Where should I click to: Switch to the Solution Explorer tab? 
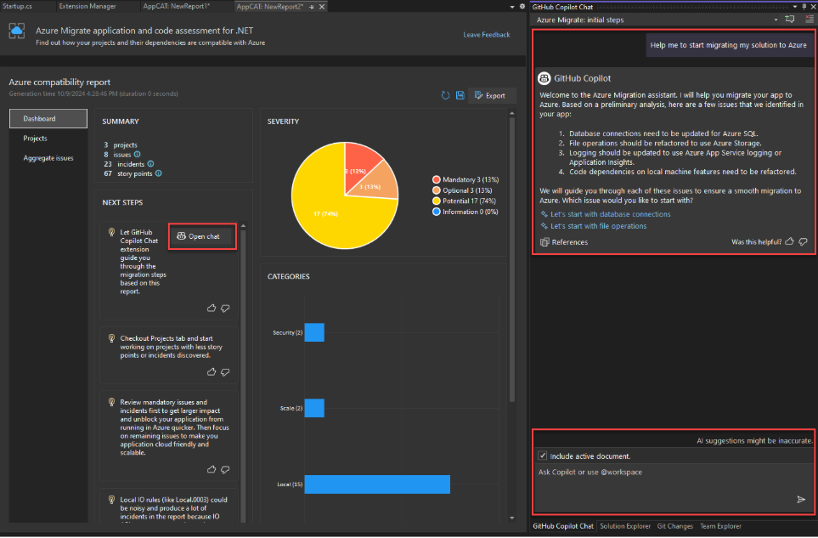625,526
